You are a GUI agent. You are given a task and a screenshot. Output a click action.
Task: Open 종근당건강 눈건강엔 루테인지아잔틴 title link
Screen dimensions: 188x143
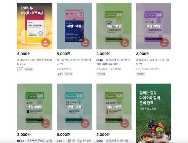click(x=74, y=62)
